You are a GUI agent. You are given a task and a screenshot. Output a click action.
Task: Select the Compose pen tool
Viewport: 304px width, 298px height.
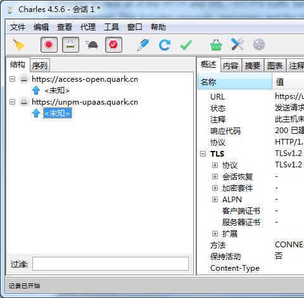pos(143,44)
